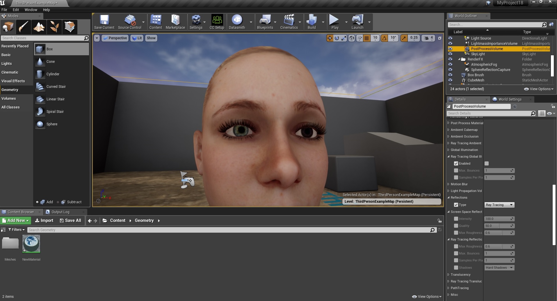
Task: Select the Paint mode brush icon
Action: pos(24,27)
